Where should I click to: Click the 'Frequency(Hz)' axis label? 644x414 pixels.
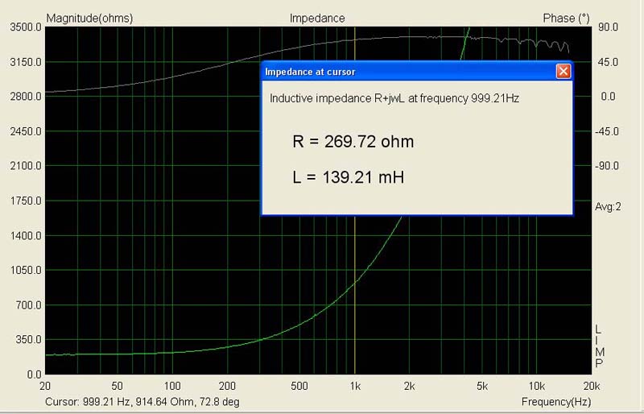coord(555,401)
